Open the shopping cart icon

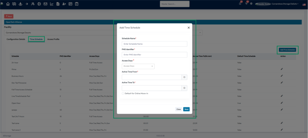point(246,4)
